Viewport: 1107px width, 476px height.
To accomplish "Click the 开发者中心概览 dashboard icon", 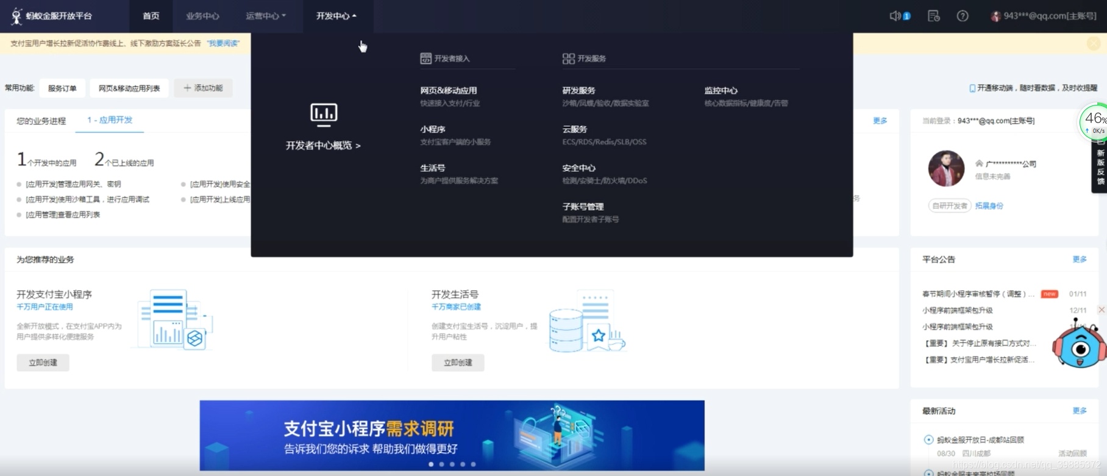I will pos(324,114).
